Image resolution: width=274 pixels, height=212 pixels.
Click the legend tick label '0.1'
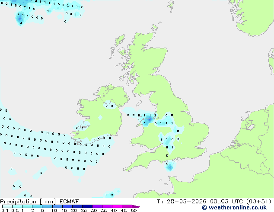pos(5,210)
